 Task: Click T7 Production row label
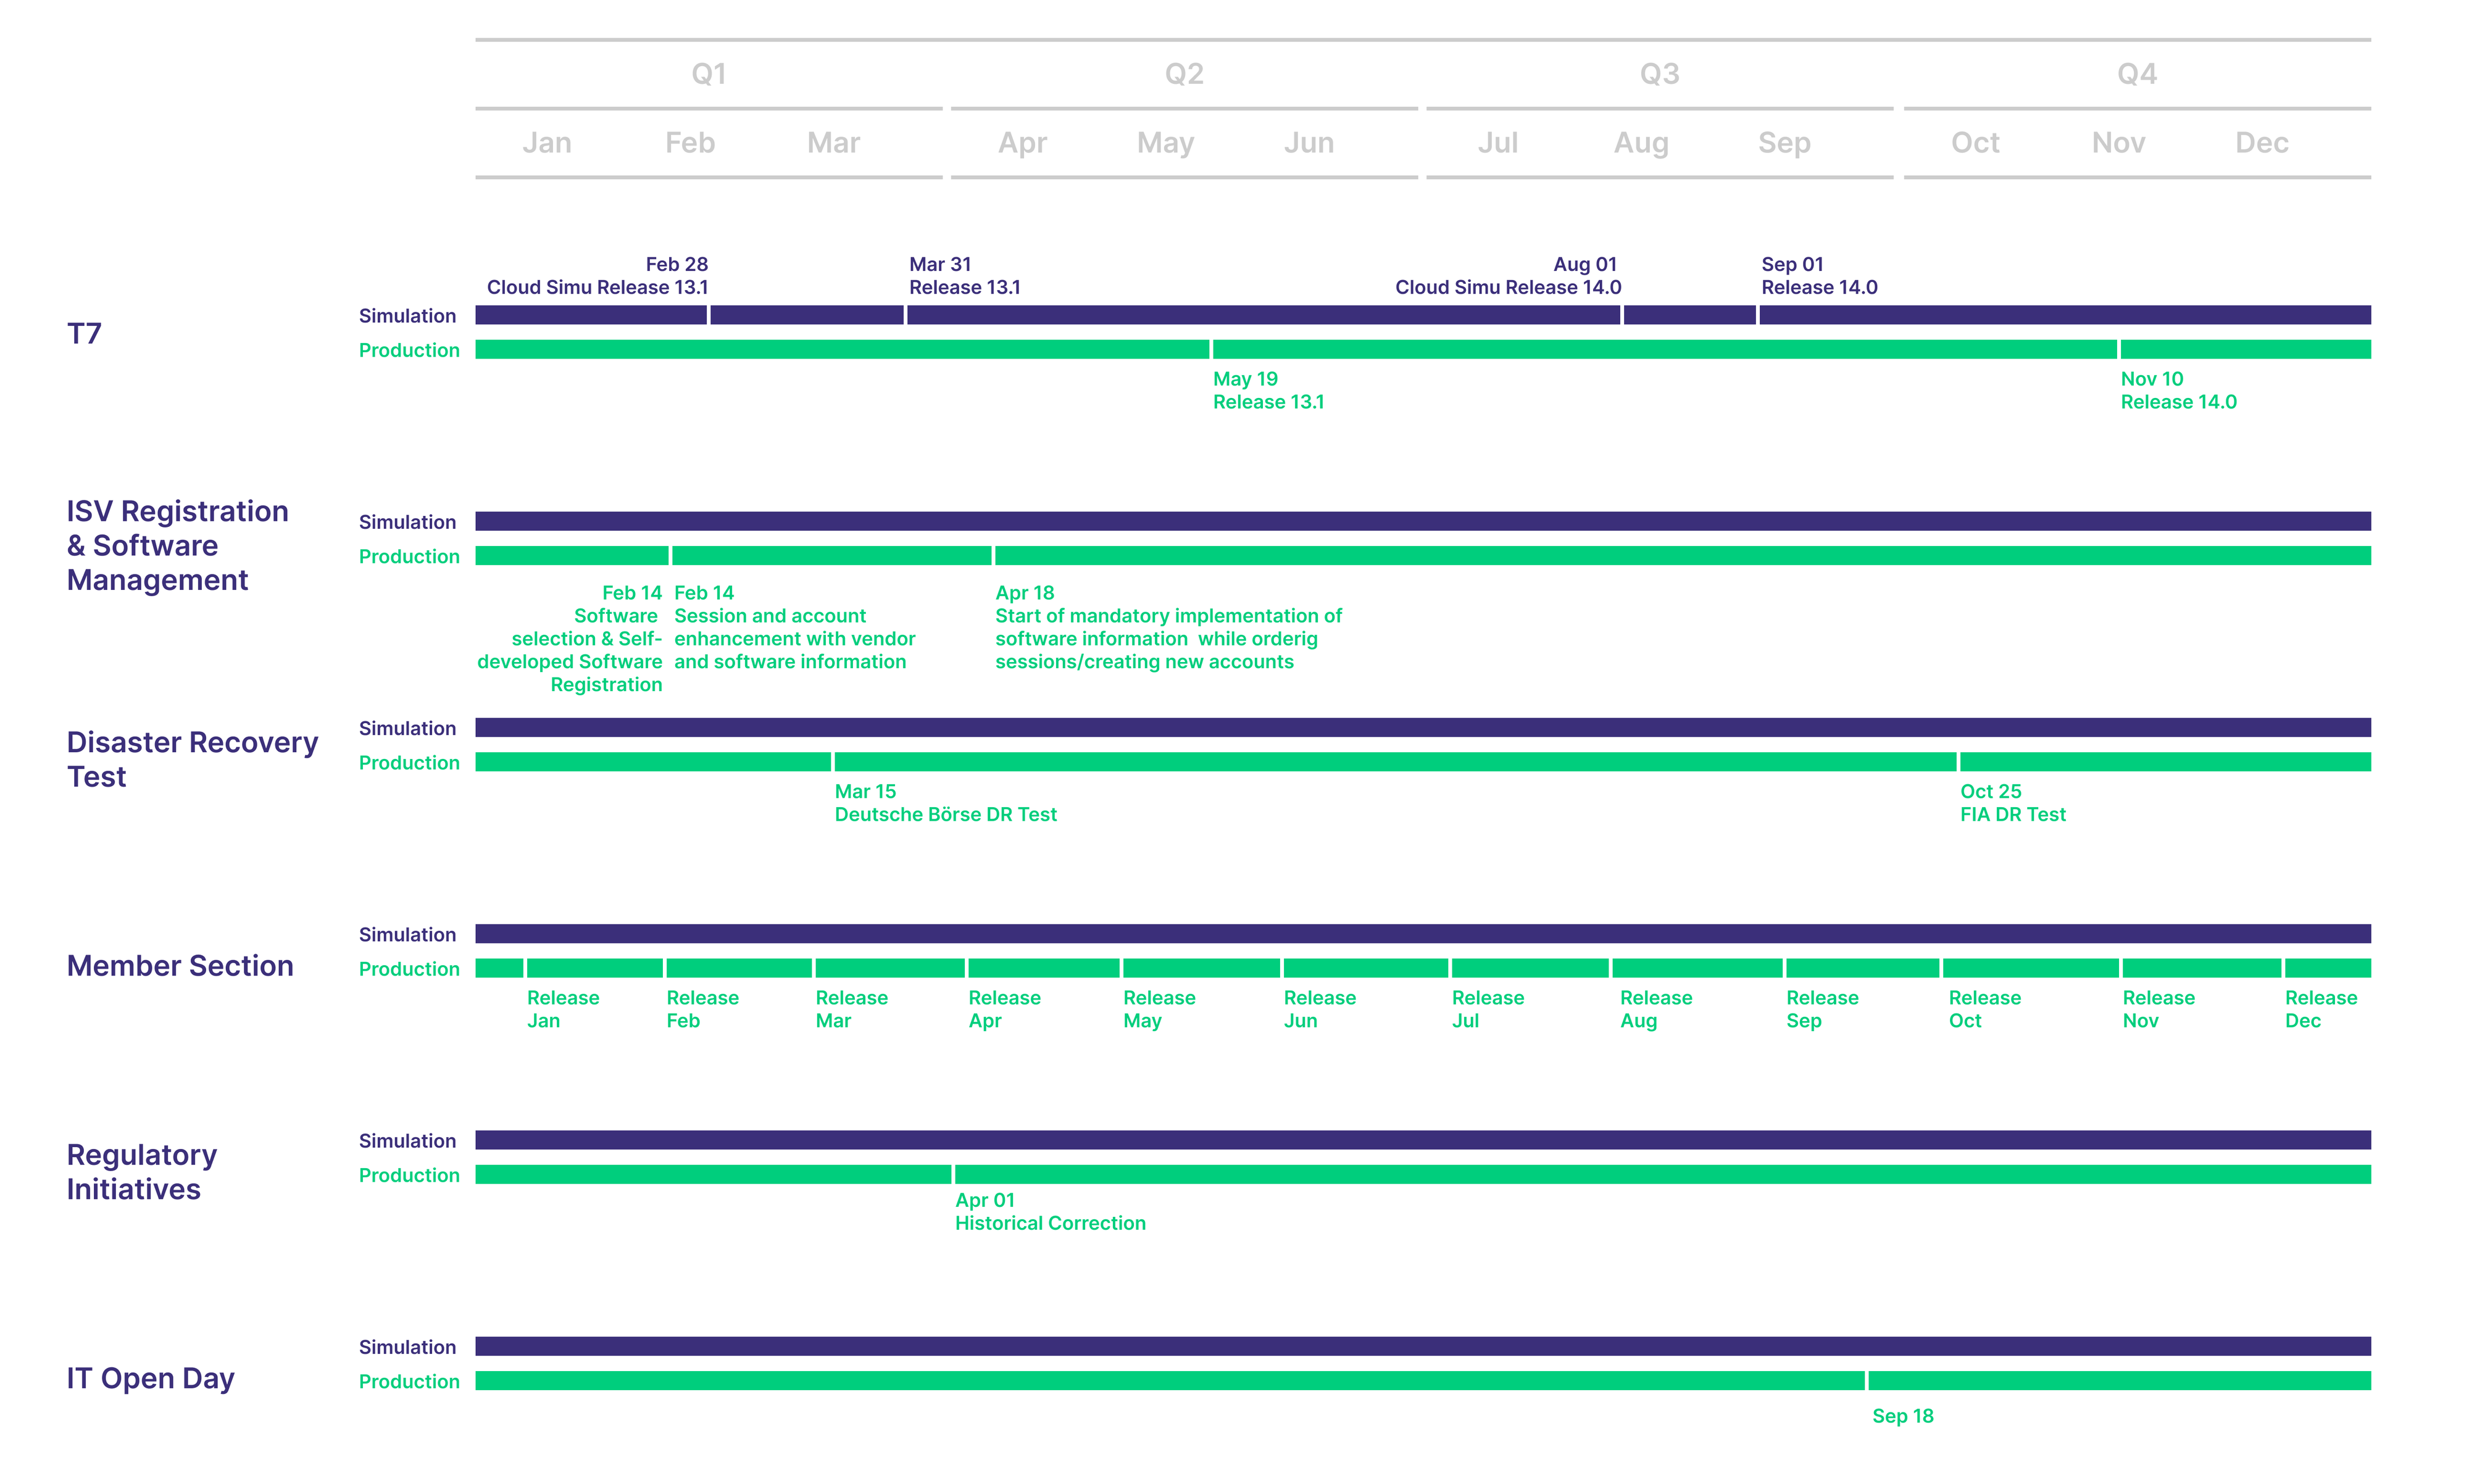(409, 350)
